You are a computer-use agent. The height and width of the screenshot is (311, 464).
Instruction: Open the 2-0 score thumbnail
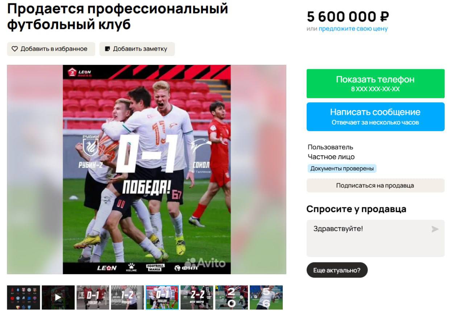pyautogui.click(x=232, y=298)
